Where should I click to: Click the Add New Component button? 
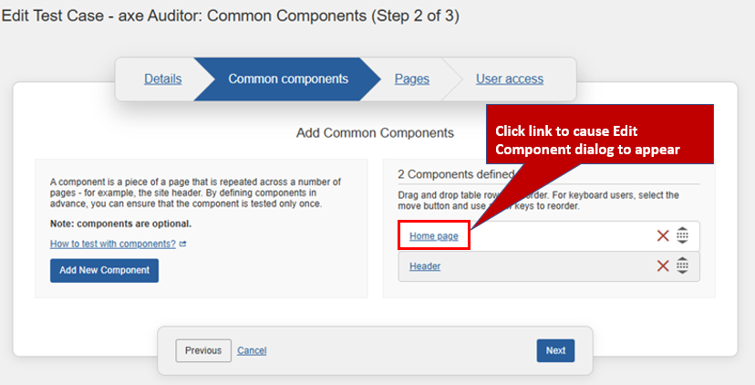pos(104,271)
